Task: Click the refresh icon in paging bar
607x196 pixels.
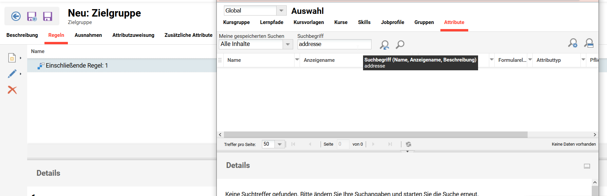Action: pos(409,144)
